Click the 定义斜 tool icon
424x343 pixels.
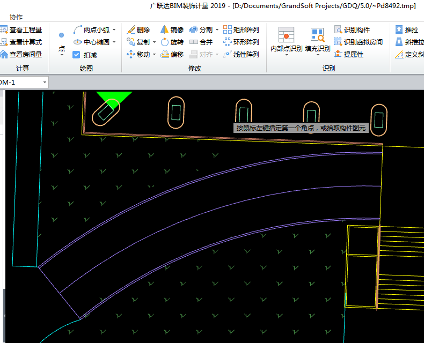coord(399,54)
